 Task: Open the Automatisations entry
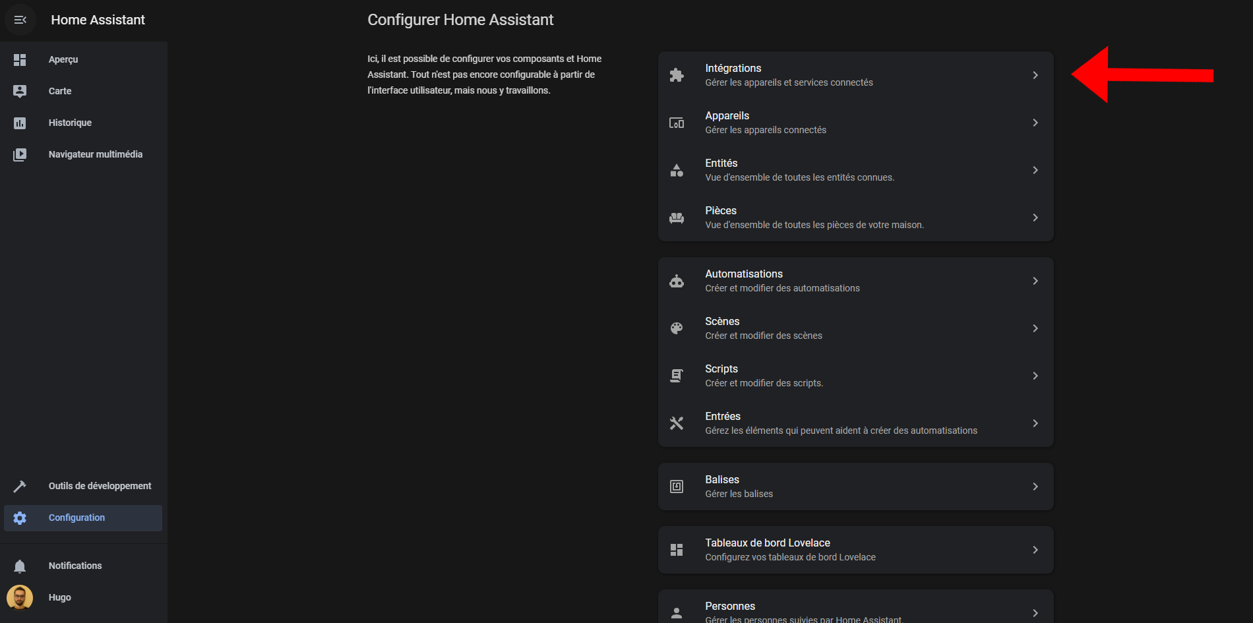856,281
